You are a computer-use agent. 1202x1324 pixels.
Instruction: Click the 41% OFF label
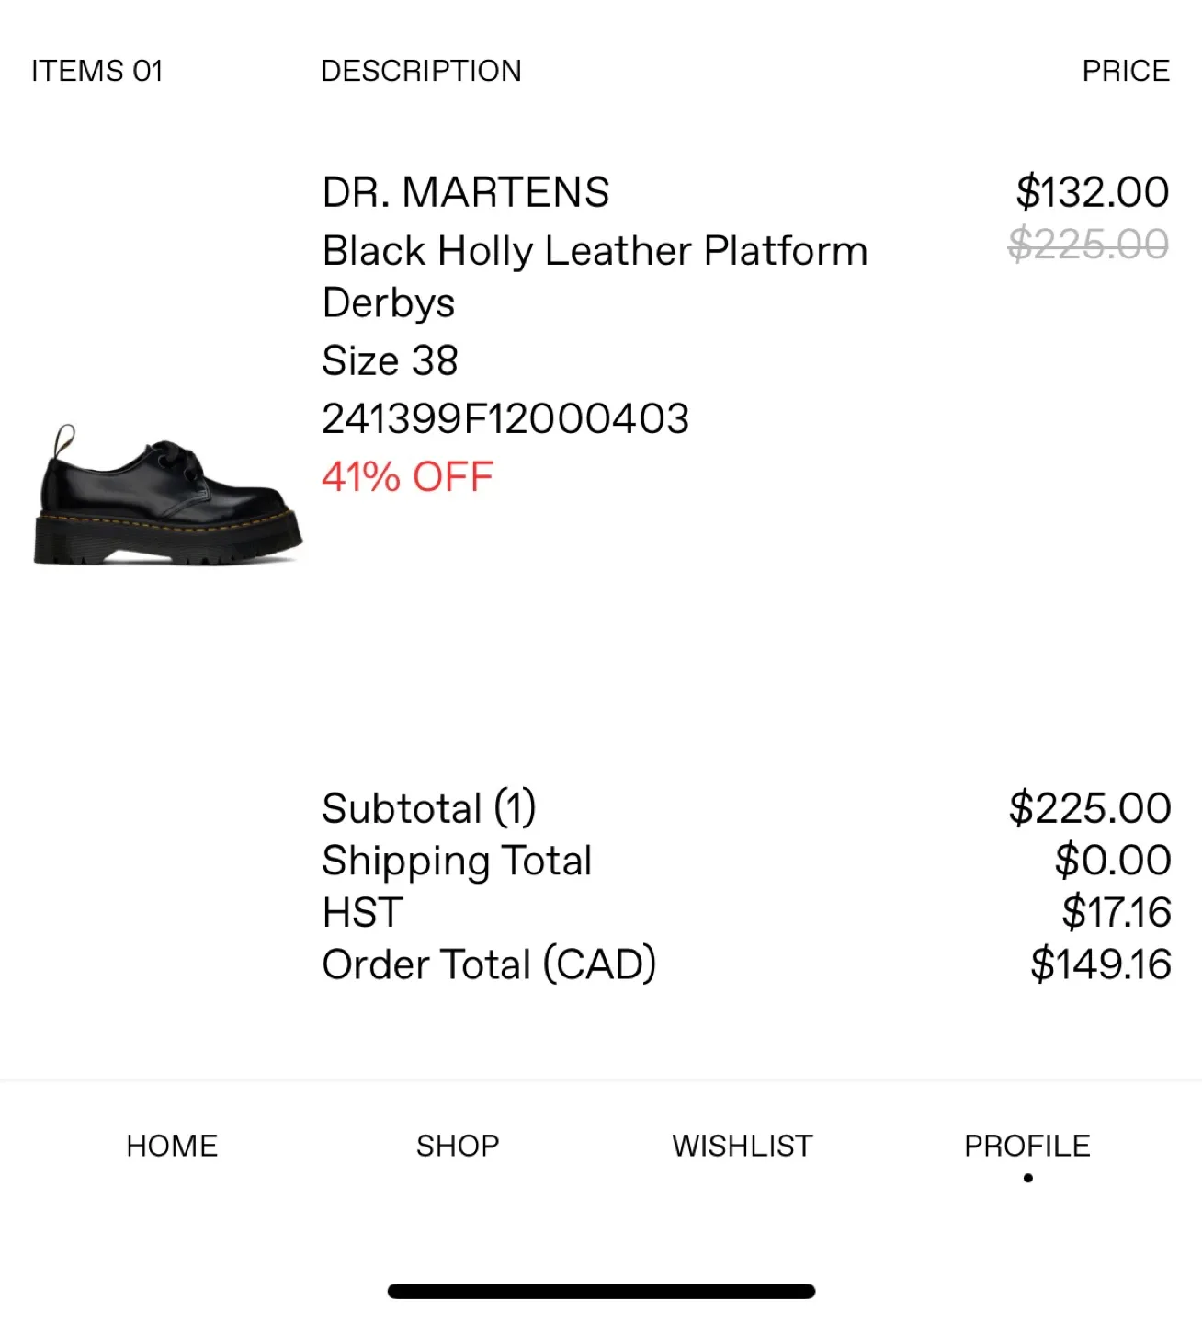[x=406, y=476]
